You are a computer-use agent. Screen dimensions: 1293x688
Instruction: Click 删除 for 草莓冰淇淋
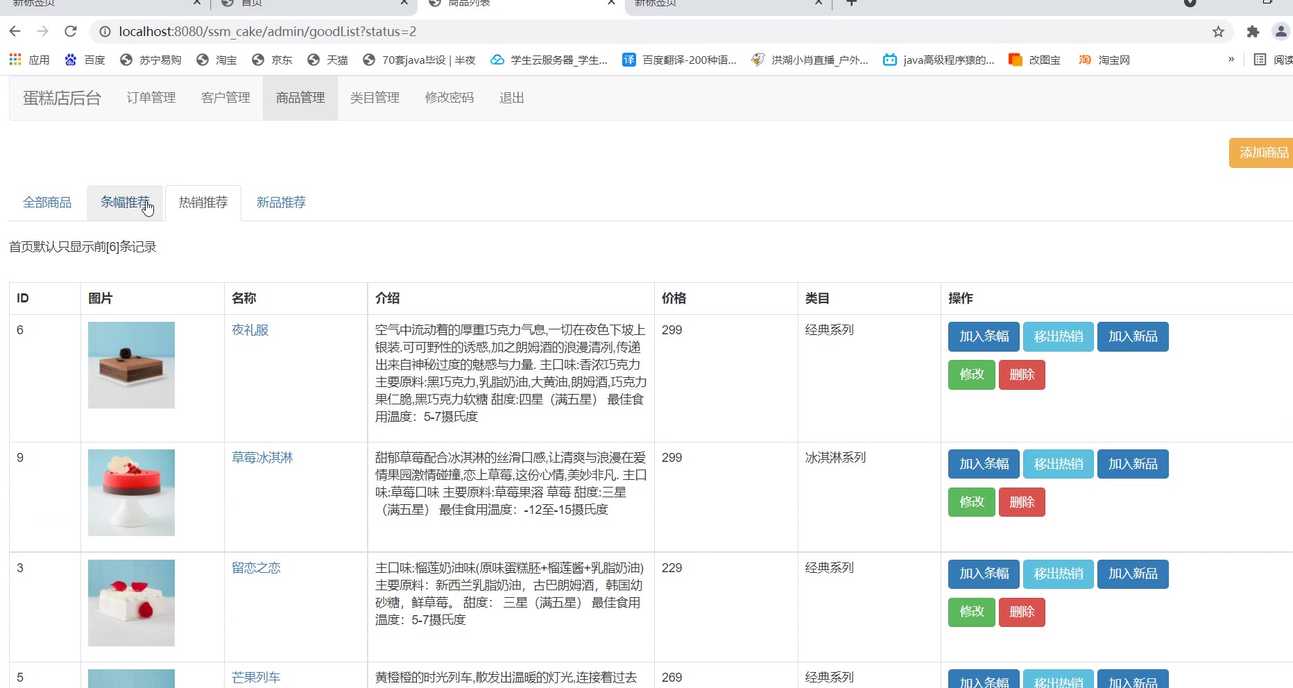(1022, 502)
